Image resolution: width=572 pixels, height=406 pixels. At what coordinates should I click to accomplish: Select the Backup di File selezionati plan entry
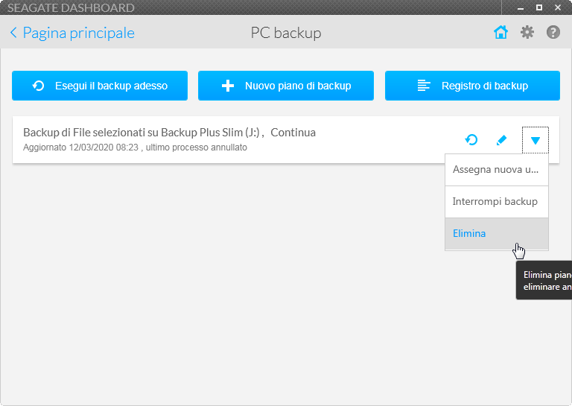coord(169,133)
